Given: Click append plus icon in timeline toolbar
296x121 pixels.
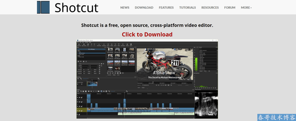Looking at the screenshot, I should tap(89, 91).
